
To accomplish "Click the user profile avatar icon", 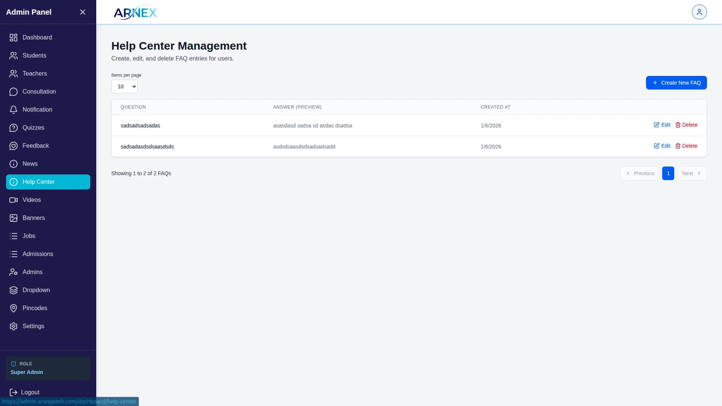I will pyautogui.click(x=699, y=12).
